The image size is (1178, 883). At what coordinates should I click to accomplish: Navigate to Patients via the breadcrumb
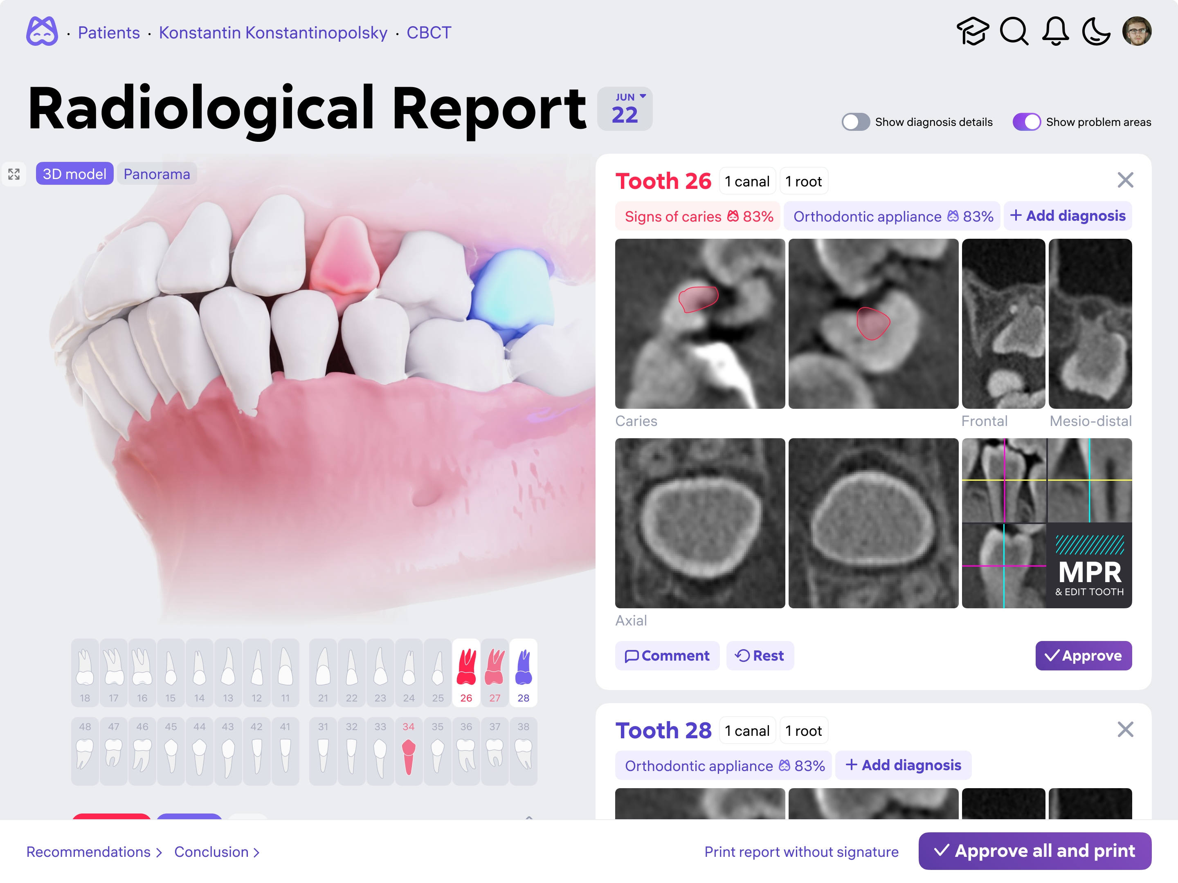[109, 32]
